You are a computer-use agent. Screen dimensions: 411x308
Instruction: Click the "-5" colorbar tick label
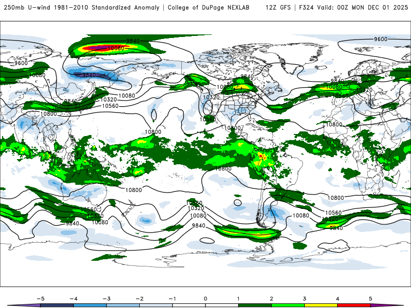41,299
